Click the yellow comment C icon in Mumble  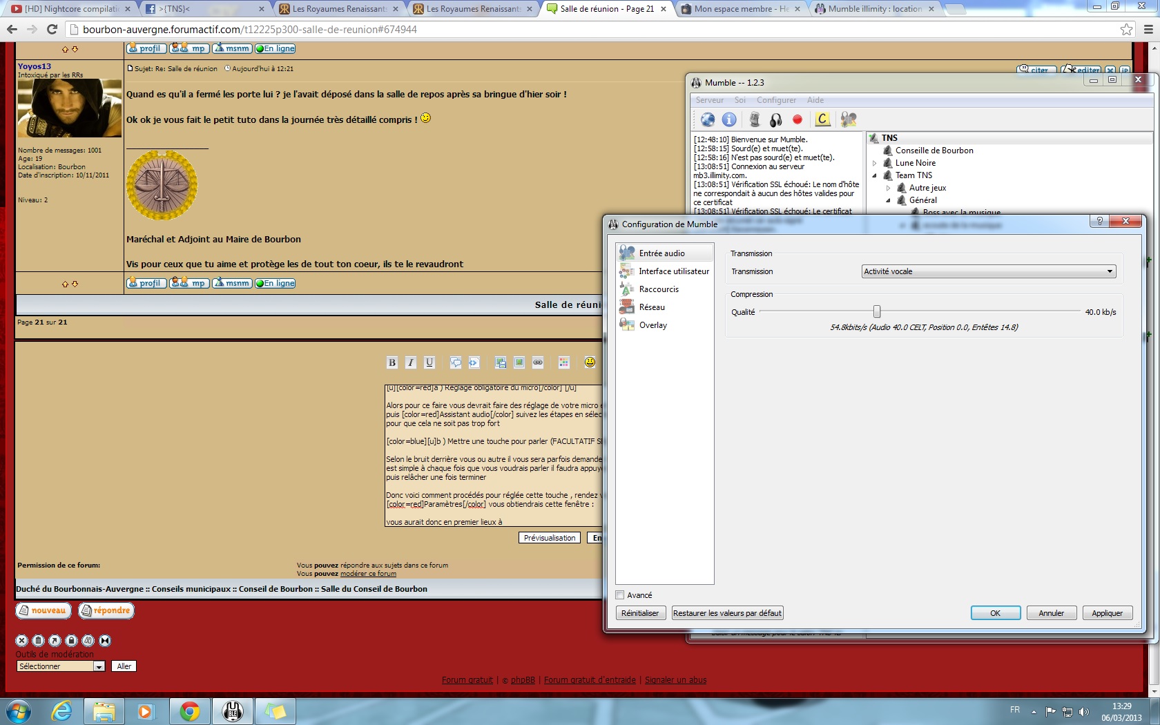coord(822,119)
